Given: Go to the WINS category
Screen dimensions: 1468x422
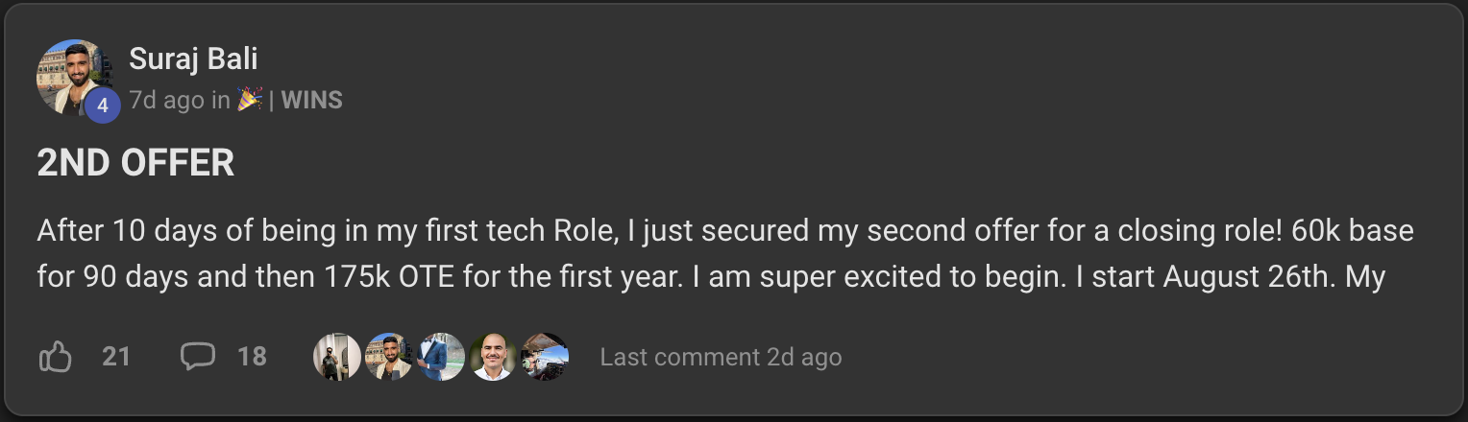Looking at the screenshot, I should point(311,100).
